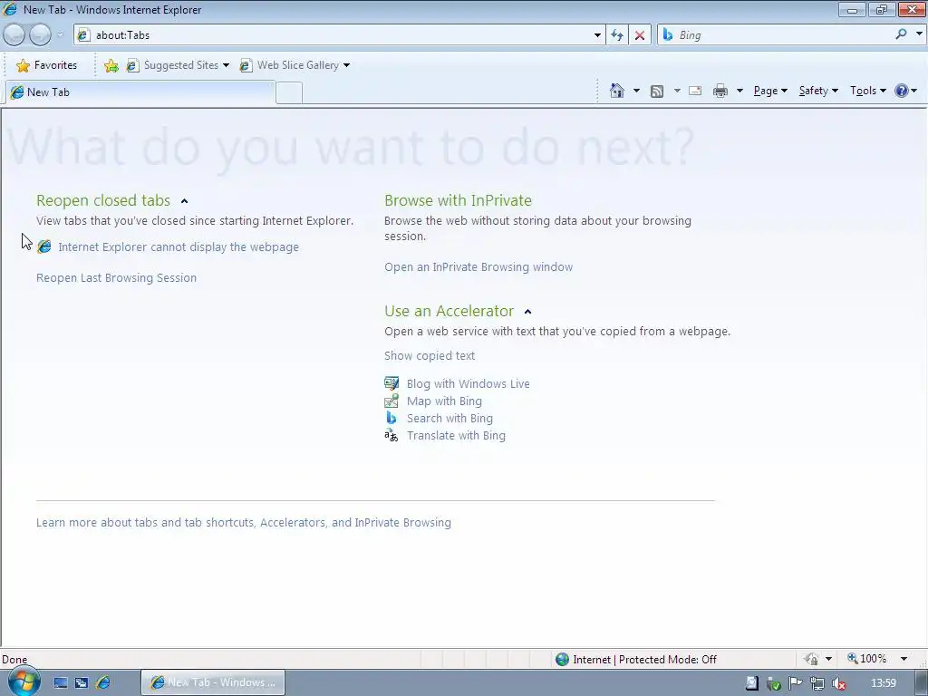The height and width of the screenshot is (696, 928).
Task: Click Open an InPrivate Browsing window link
Action: (478, 267)
